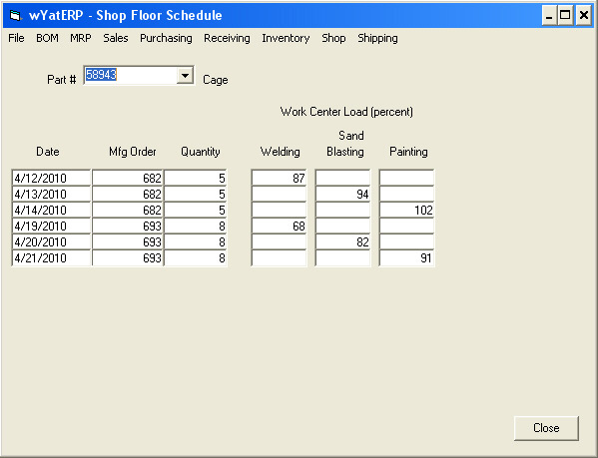
Task: Select the date cell 4/20/2010
Action: tap(51, 241)
